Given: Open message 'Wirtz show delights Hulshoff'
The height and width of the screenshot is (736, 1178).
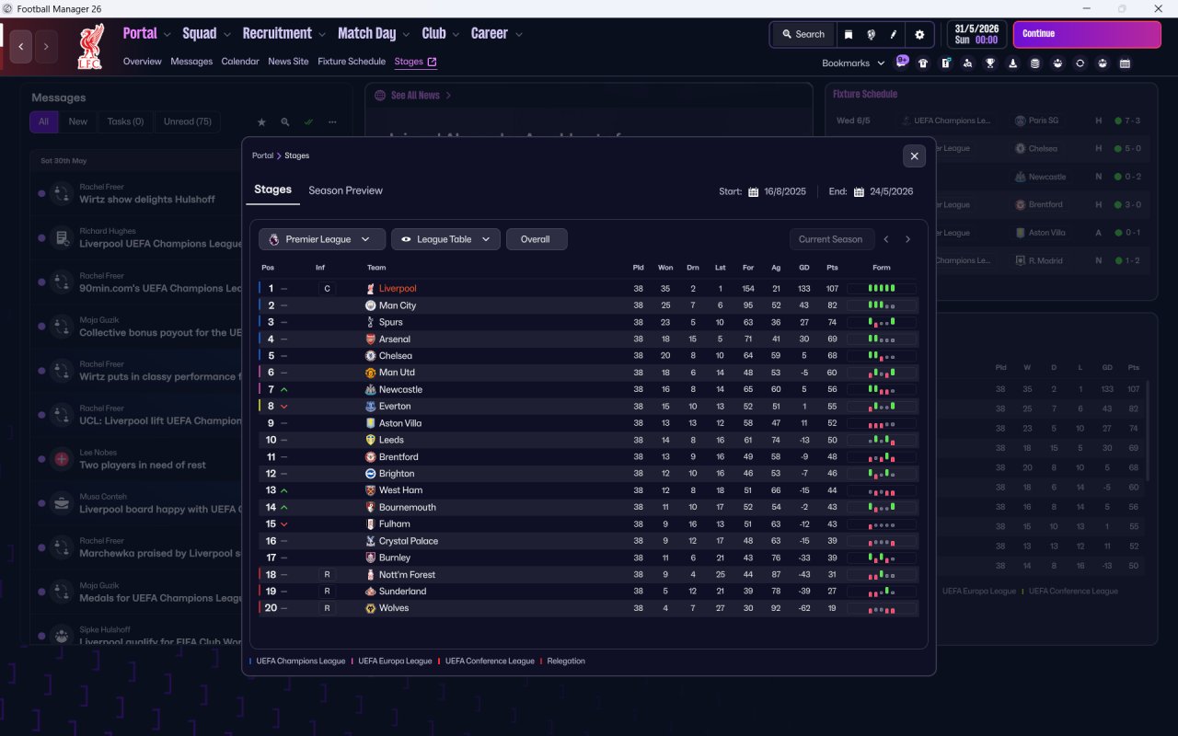Looking at the screenshot, I should [x=147, y=200].
